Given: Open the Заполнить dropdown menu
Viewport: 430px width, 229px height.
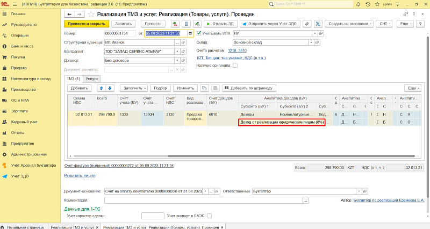Looking at the screenshot, I should (x=135, y=88).
